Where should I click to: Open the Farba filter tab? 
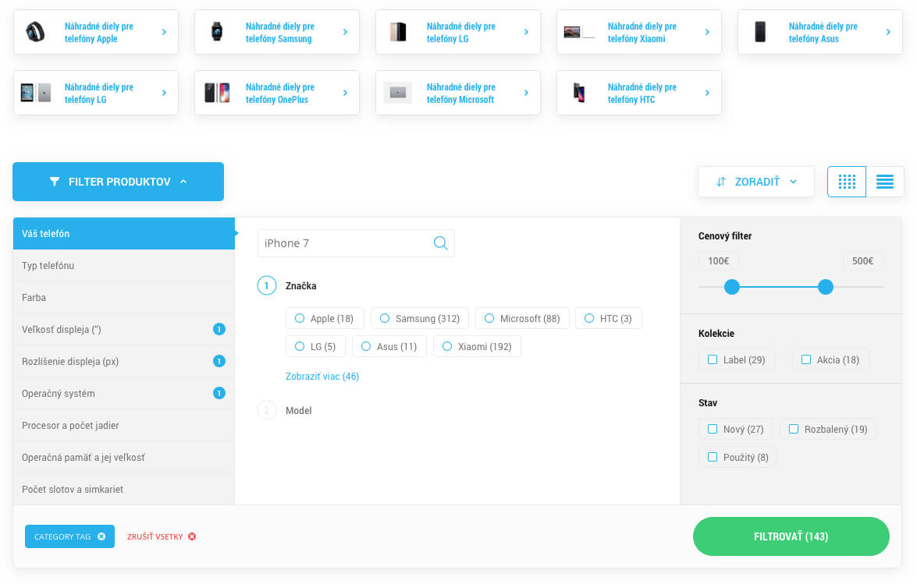[123, 297]
